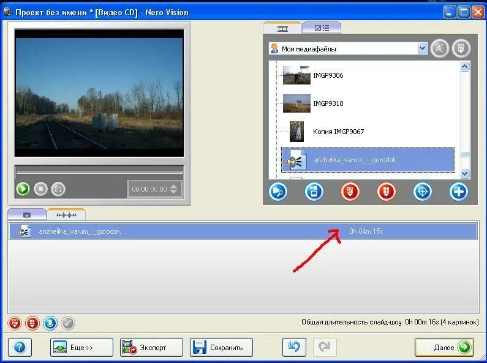Switch to the pictures camera tab

pos(27,214)
